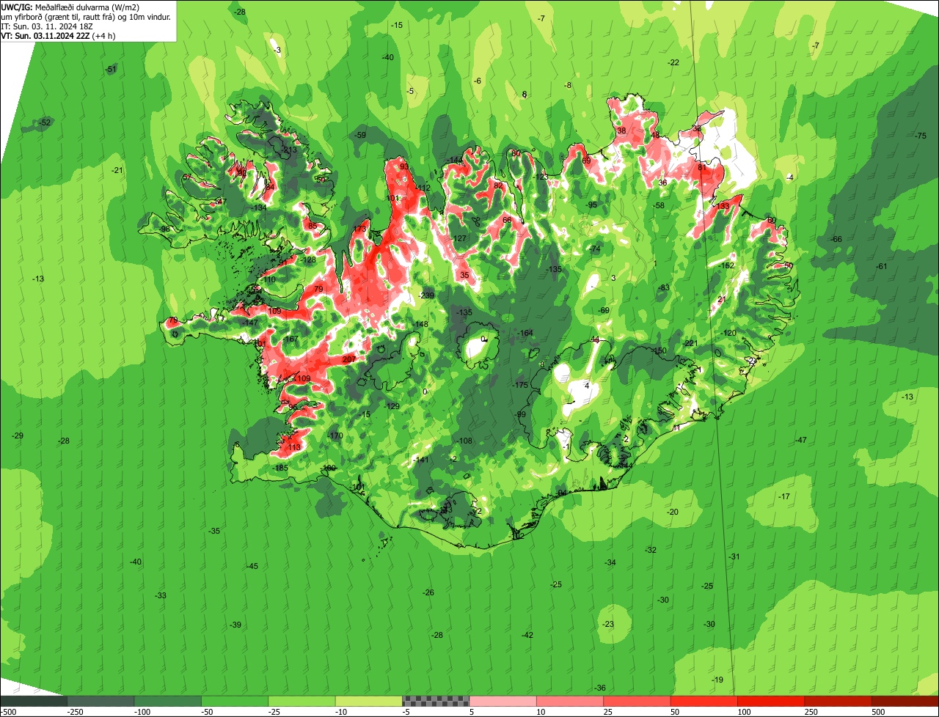The width and height of the screenshot is (939, 717).
Task: Click the map value -144
Action: [456, 160]
